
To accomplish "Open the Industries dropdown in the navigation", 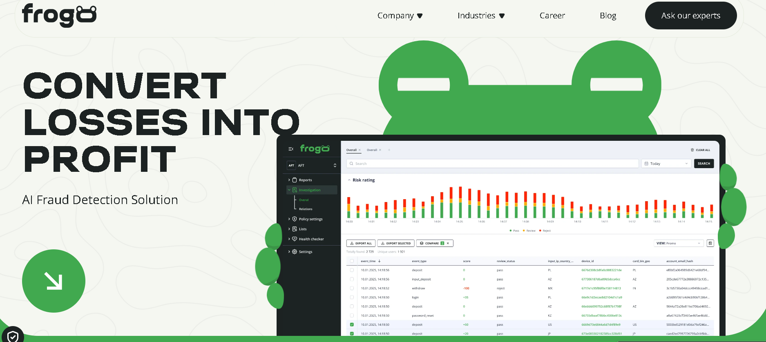I will point(481,16).
